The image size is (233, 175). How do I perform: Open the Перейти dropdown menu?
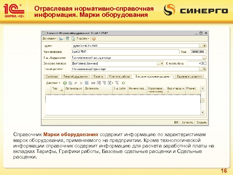coord(83,39)
